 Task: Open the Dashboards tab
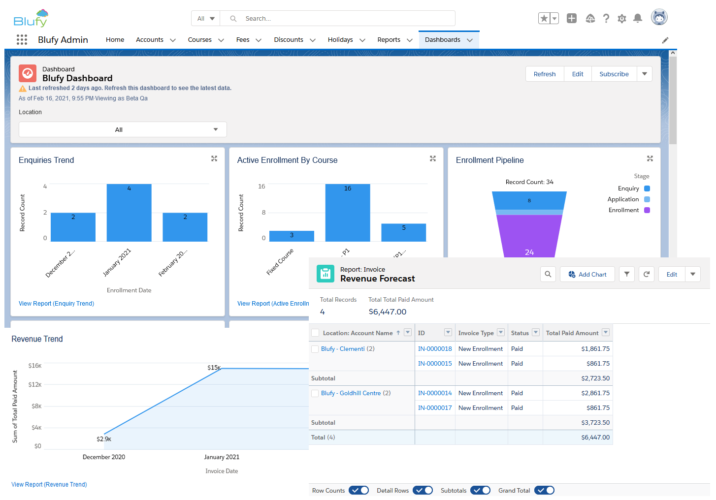coord(443,40)
